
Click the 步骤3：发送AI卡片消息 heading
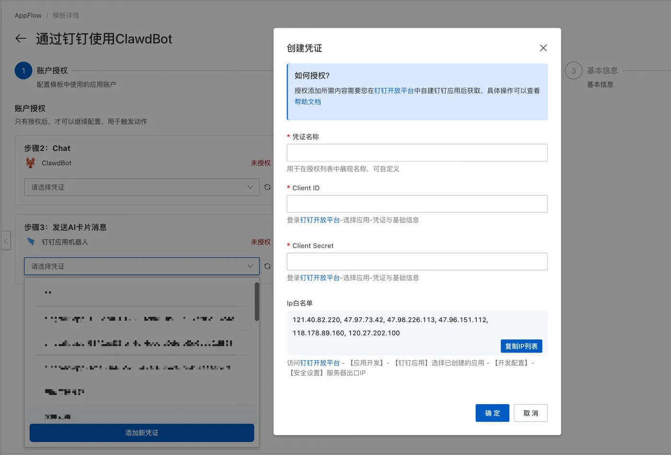click(x=65, y=227)
